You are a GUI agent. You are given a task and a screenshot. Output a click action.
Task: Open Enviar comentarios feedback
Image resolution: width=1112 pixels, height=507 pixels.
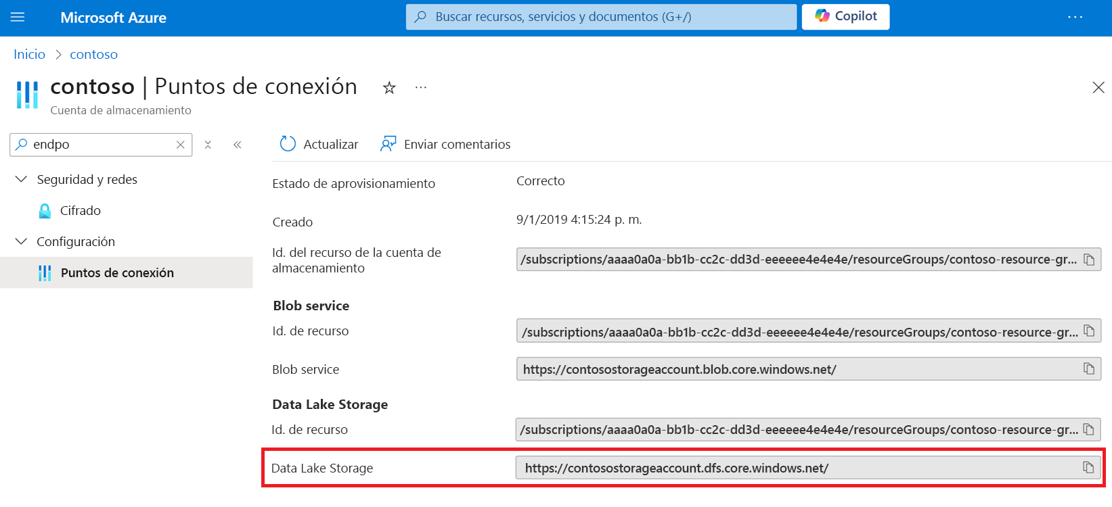click(x=445, y=144)
